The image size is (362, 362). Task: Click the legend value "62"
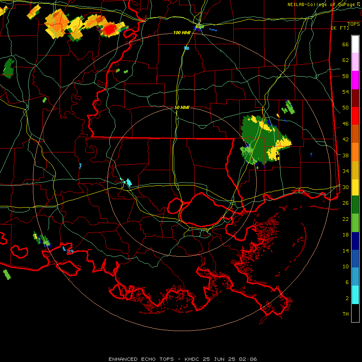346,60
